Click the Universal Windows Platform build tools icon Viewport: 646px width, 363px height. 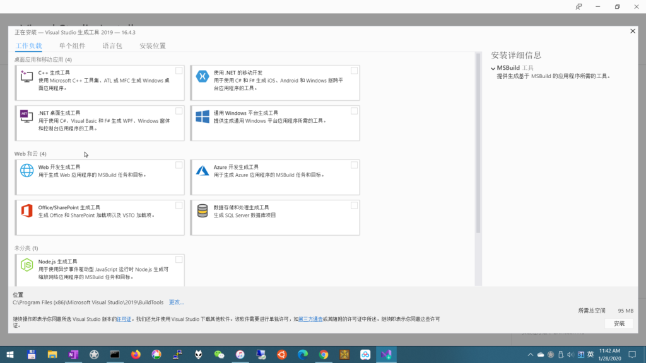pos(203,117)
